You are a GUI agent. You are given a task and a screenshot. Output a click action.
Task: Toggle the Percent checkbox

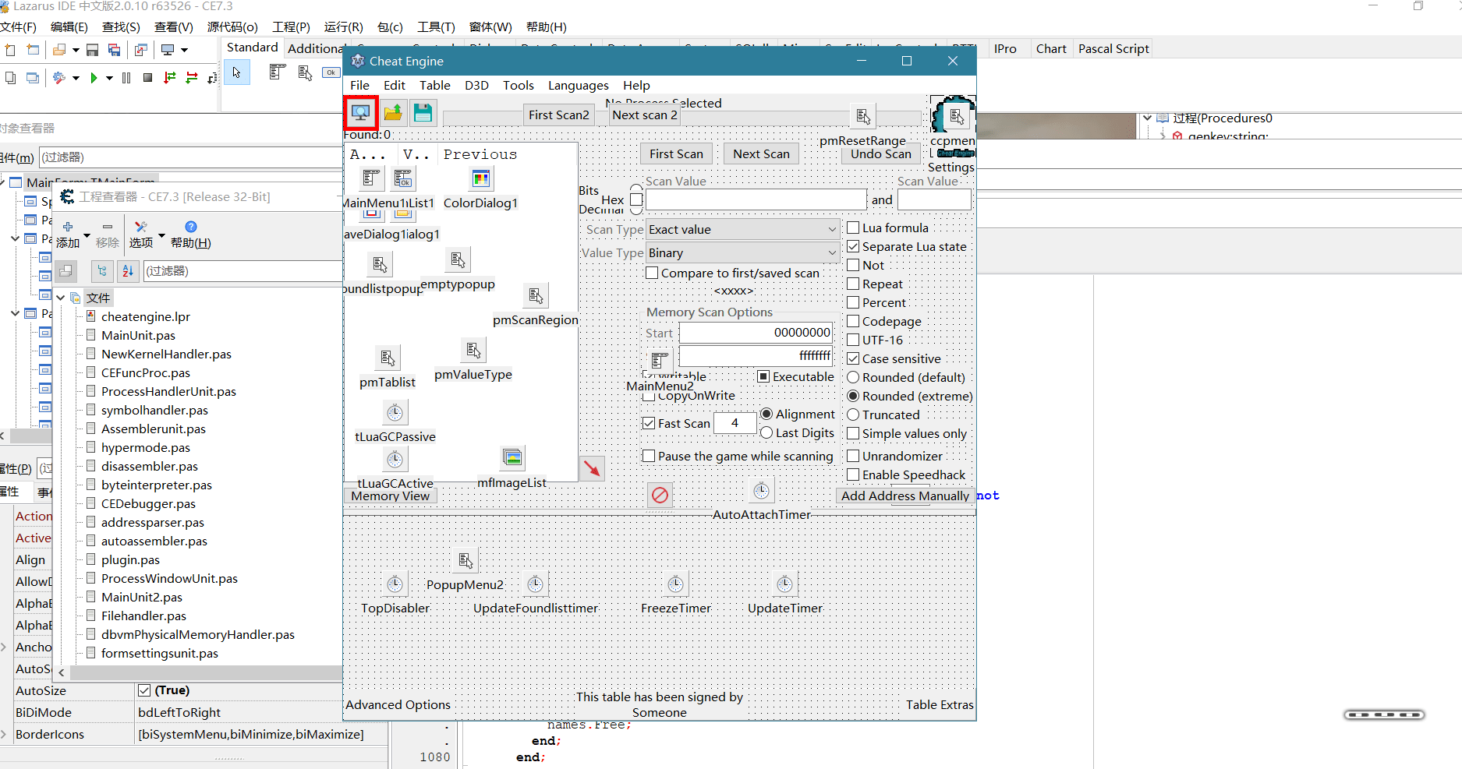[853, 302]
